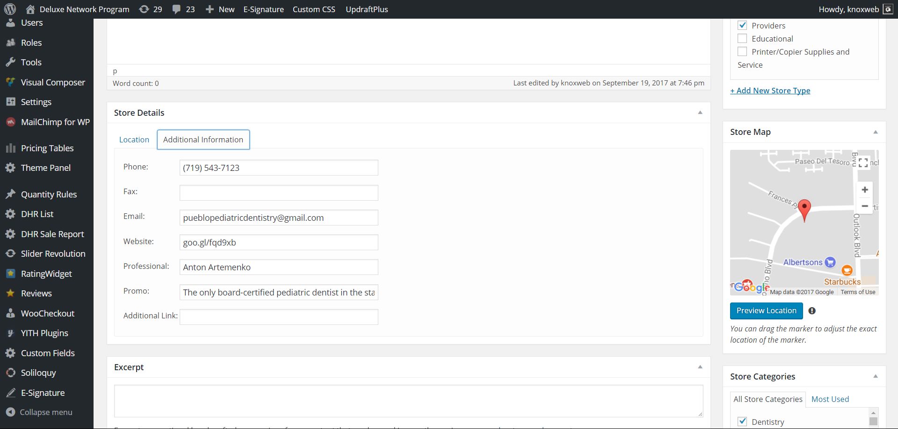
Task: Click the Pricing Tables bar icon
Action: point(10,148)
